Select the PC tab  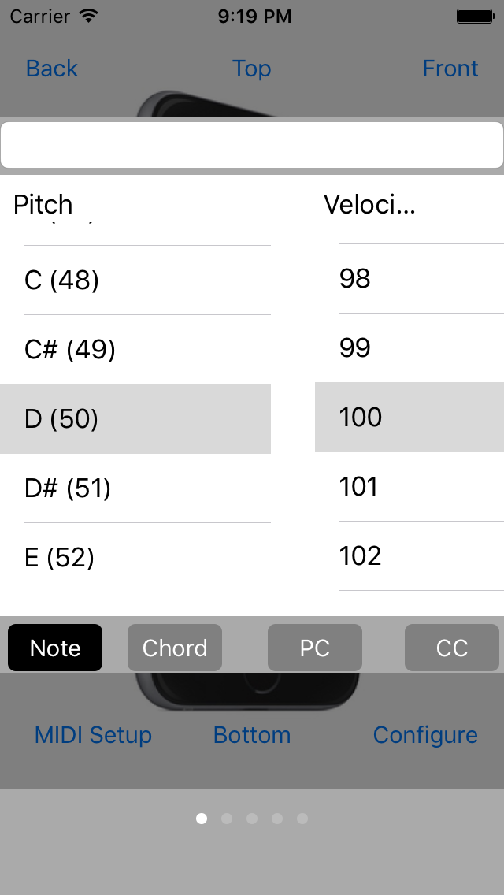[315, 648]
